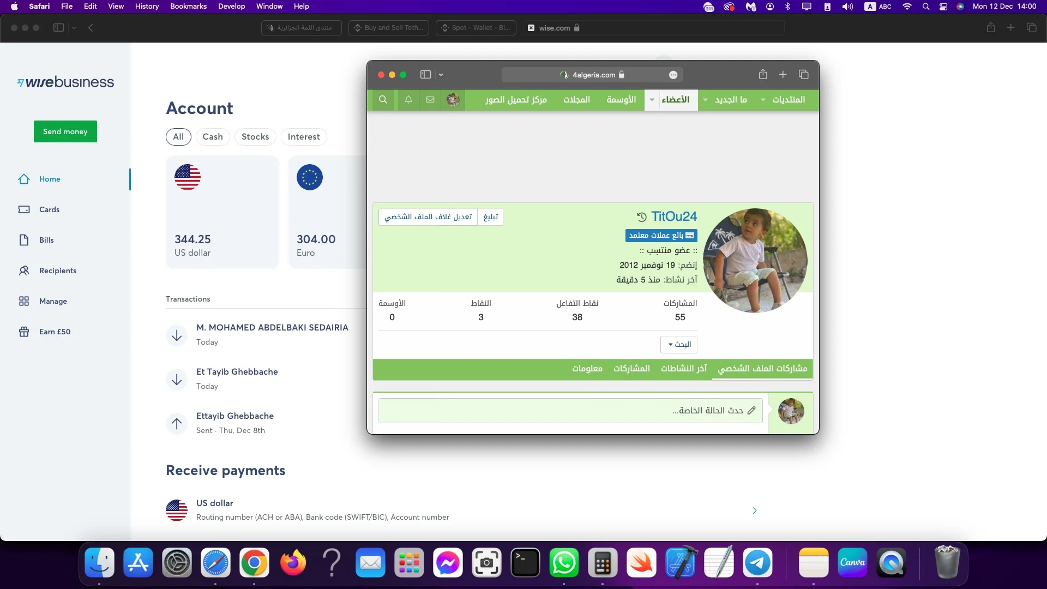The width and height of the screenshot is (1047, 589).
Task: Switch to the آخر النشاطات profile tab
Action: 683,369
